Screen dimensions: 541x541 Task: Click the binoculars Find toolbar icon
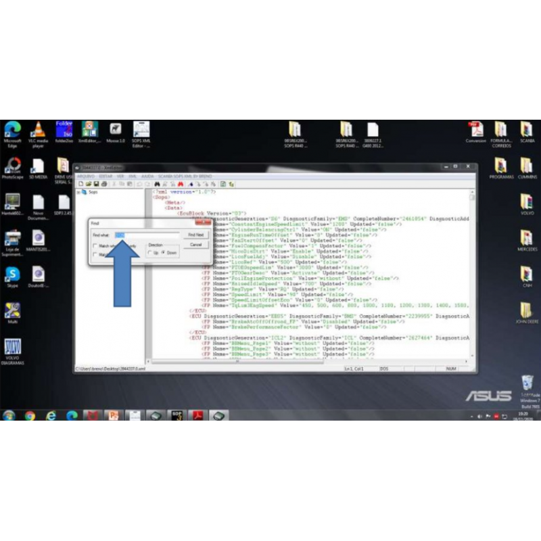(x=157, y=184)
